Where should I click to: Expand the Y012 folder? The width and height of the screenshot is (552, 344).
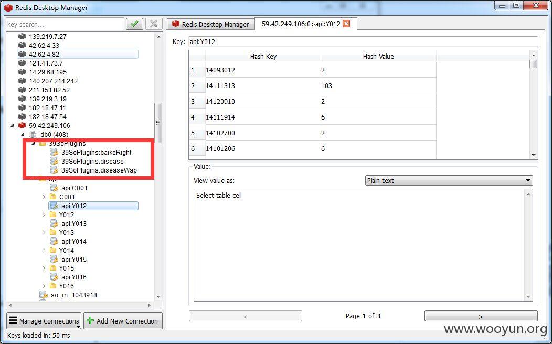pos(44,214)
